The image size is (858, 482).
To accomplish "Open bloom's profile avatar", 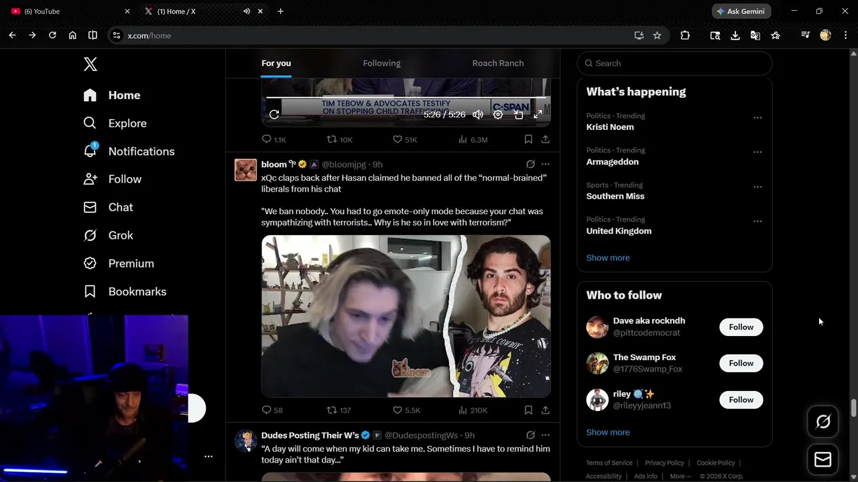I will tap(245, 170).
